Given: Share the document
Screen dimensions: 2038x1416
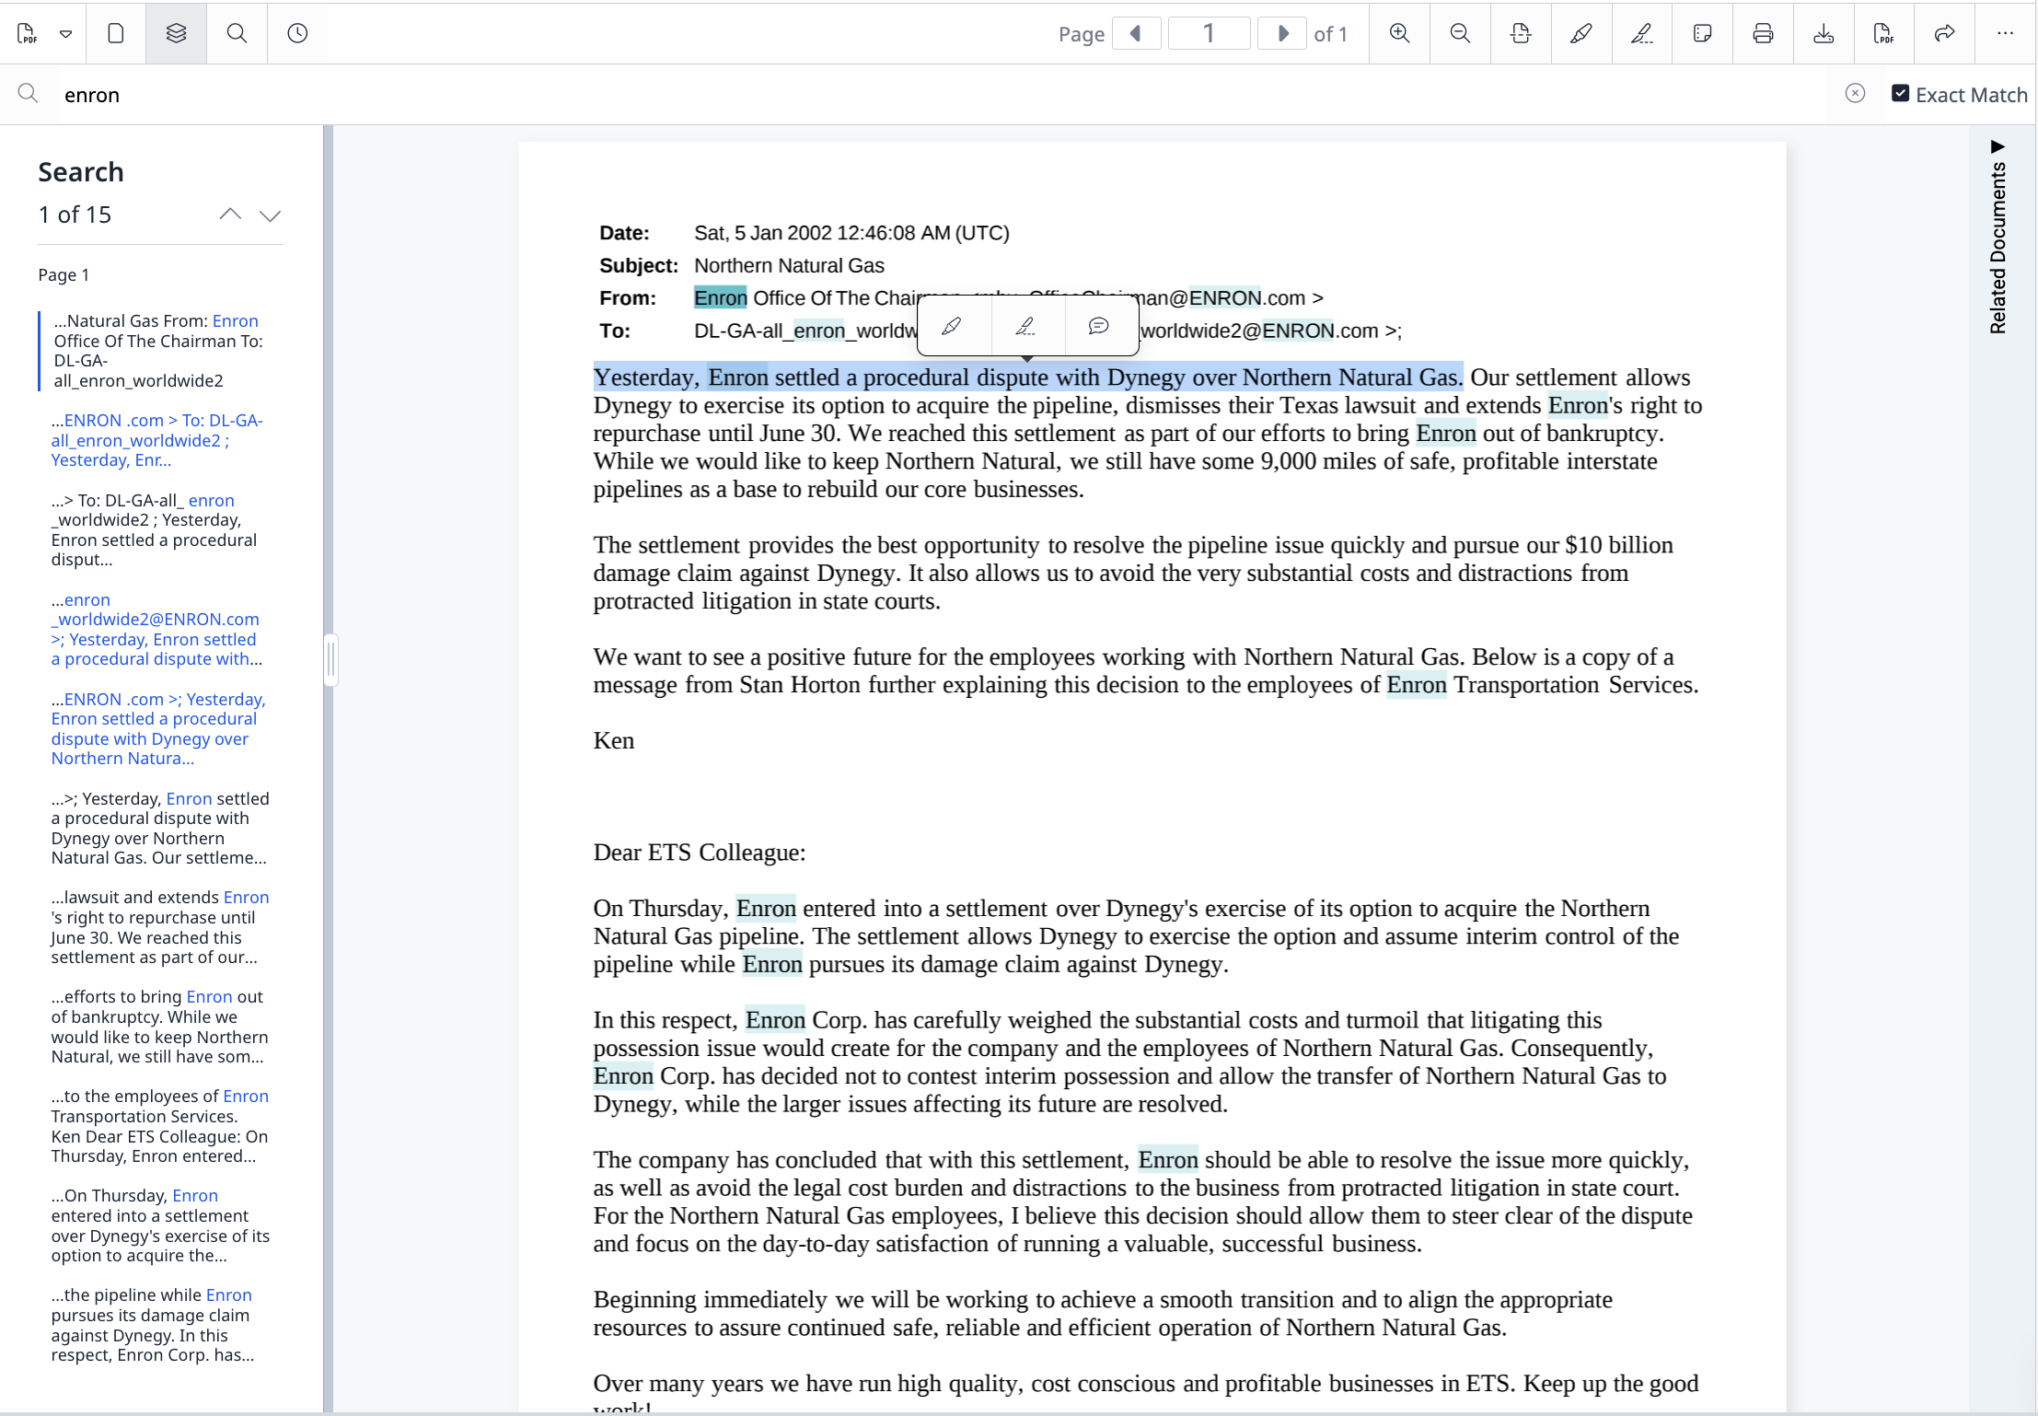Looking at the screenshot, I should click(1944, 33).
